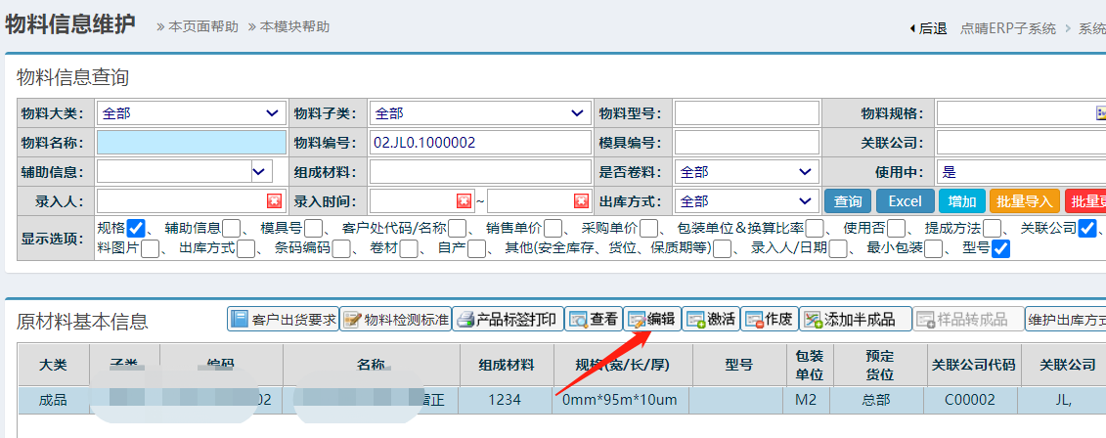The width and height of the screenshot is (1106, 438).
Task: Open 本页面帮助 help link
Action: coord(197,27)
